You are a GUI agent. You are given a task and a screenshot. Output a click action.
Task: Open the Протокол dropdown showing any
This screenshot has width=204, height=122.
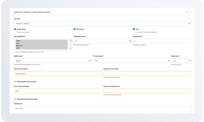181,61
